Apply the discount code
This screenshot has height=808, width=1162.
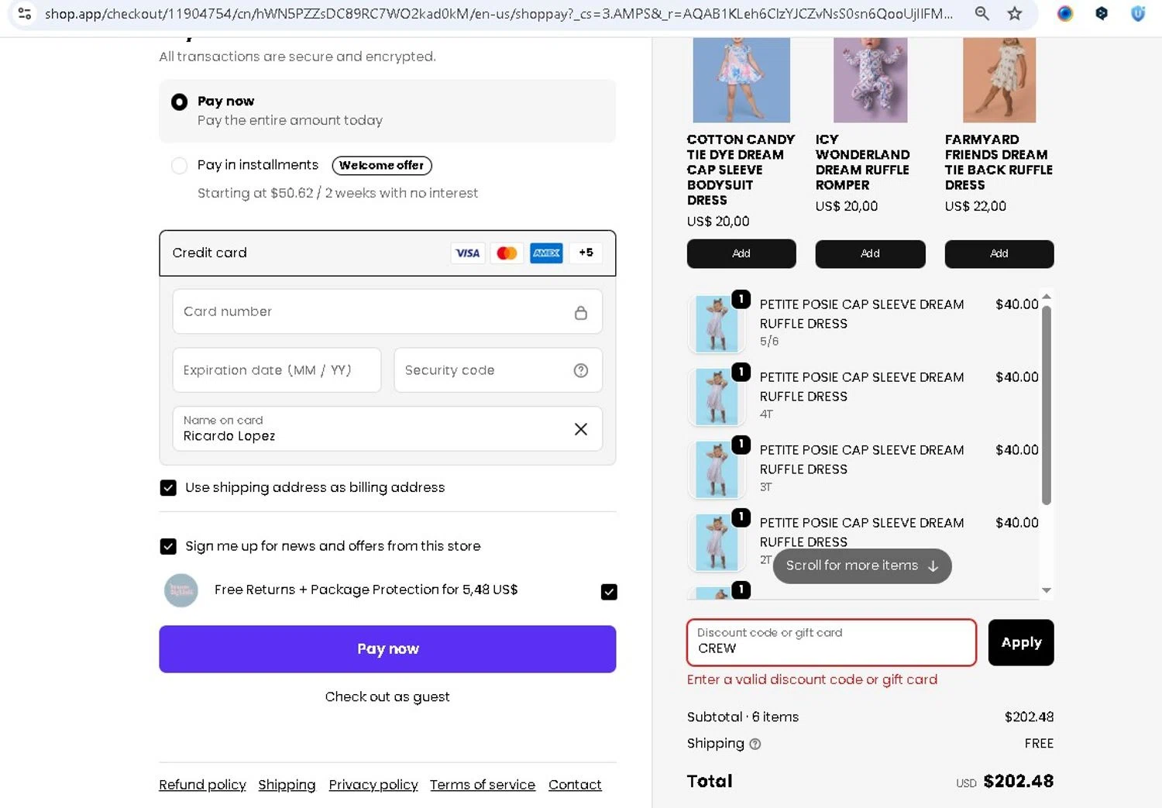(1021, 642)
